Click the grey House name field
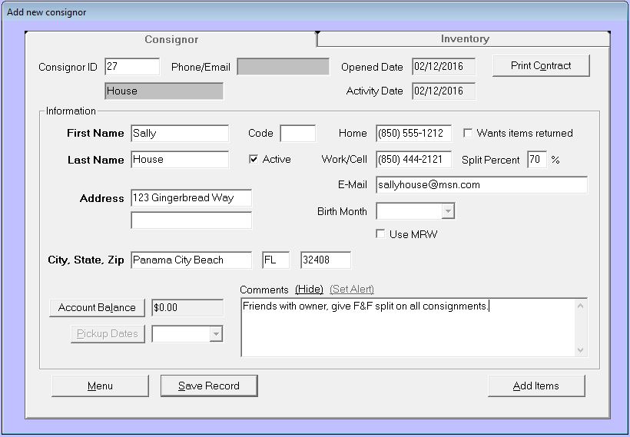The height and width of the screenshot is (437, 630). tap(164, 91)
